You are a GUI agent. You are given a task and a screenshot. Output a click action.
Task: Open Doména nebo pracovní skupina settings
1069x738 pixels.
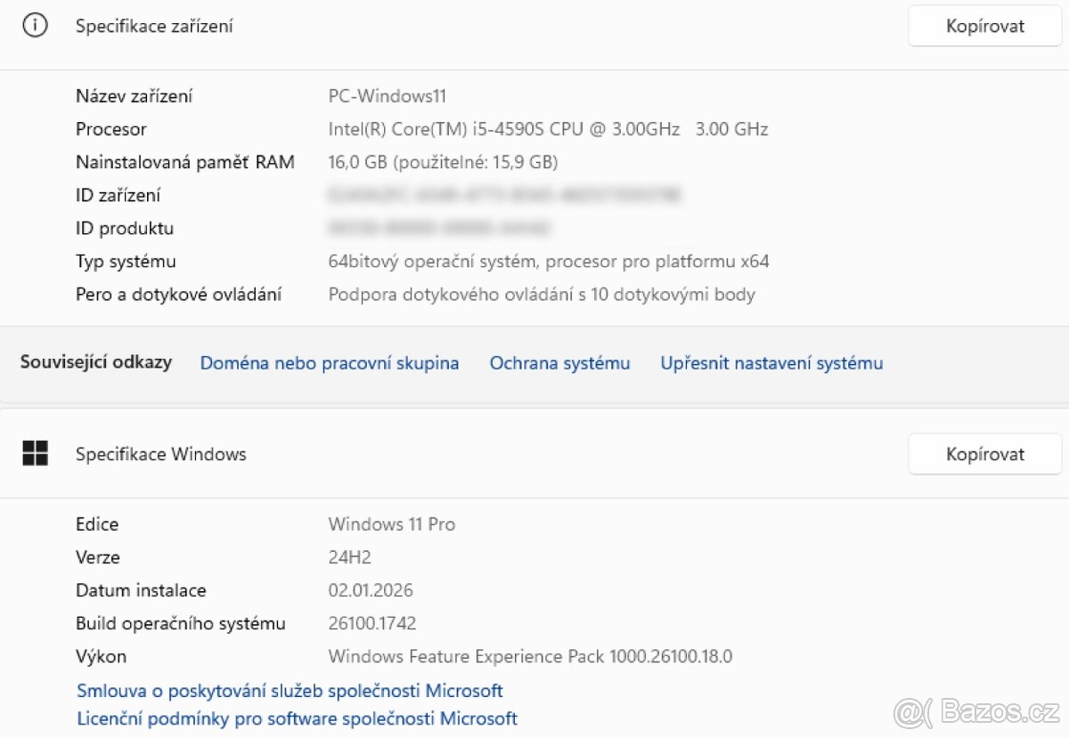click(330, 362)
